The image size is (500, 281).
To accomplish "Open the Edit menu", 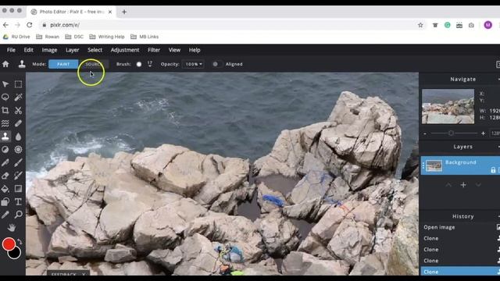I will (28, 50).
